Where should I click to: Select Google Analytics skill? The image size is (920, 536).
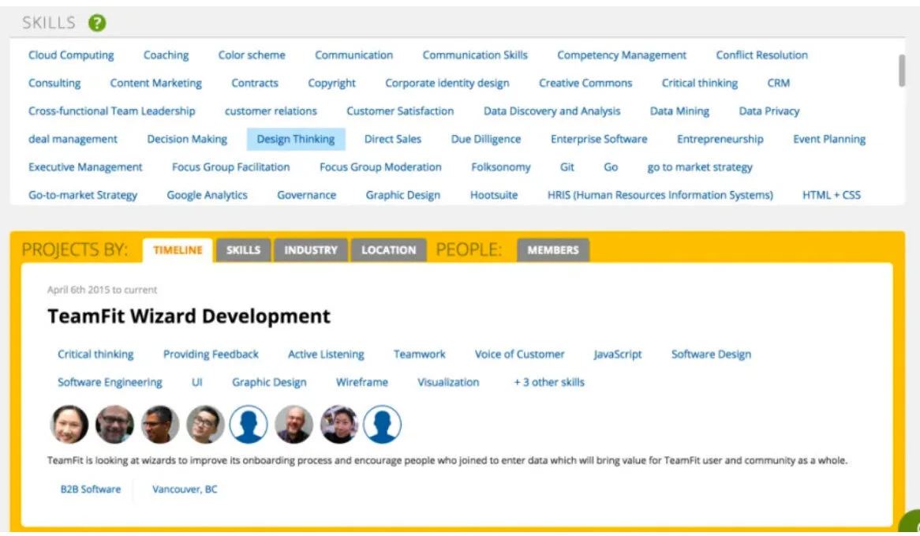pyautogui.click(x=207, y=195)
